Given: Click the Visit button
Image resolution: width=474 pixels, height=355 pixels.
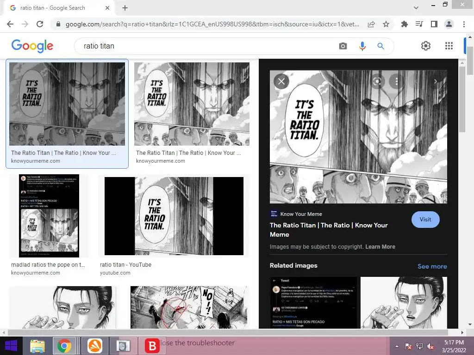Looking at the screenshot, I should point(425,220).
